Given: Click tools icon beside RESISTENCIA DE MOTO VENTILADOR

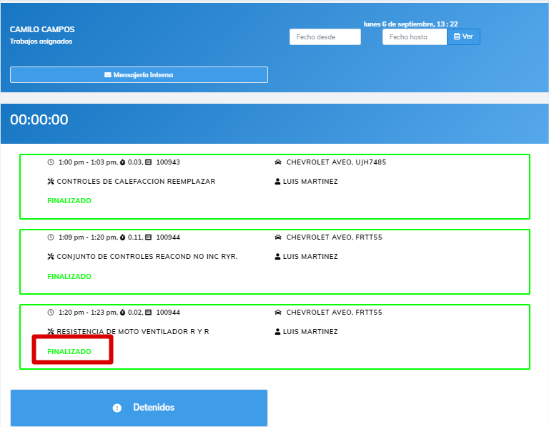Looking at the screenshot, I should click(x=51, y=332).
